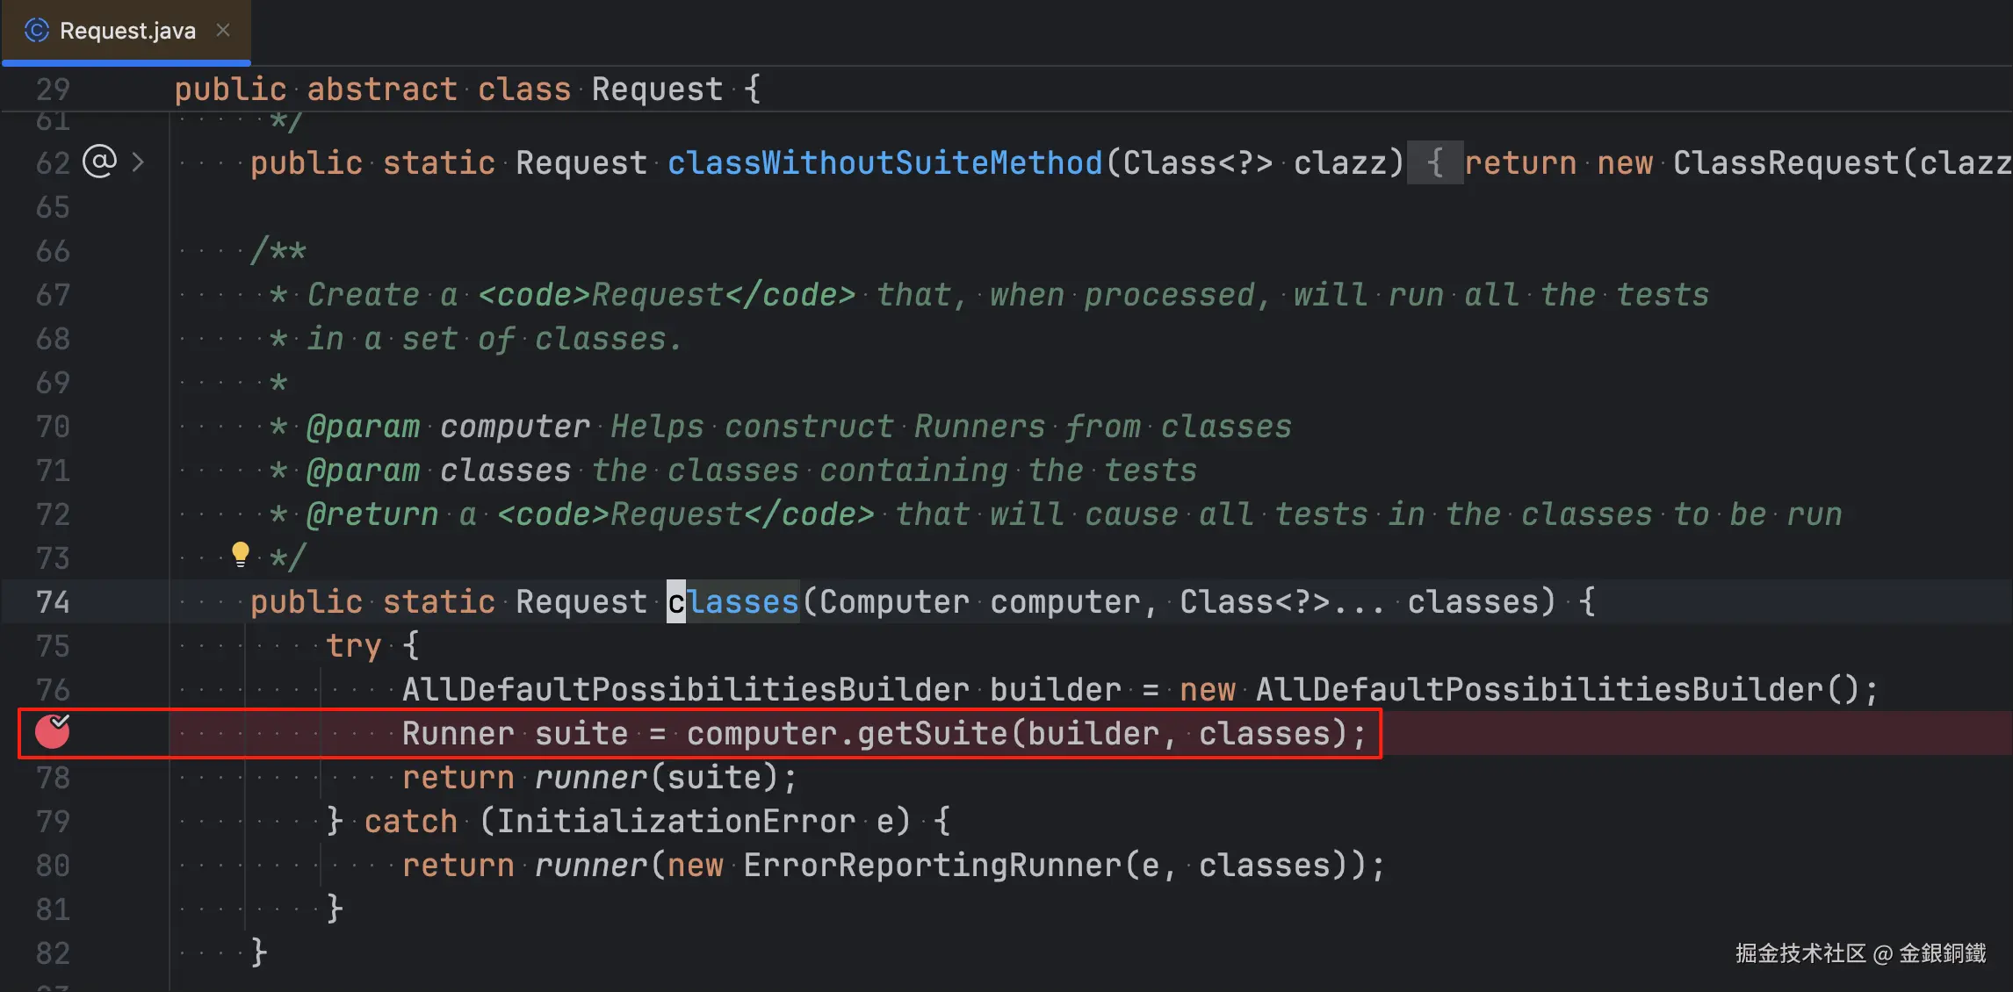Viewport: 2013px width, 992px height.
Task: Click AllDefaultPossibilitiesBuilder constructor call
Action: coord(1540,690)
